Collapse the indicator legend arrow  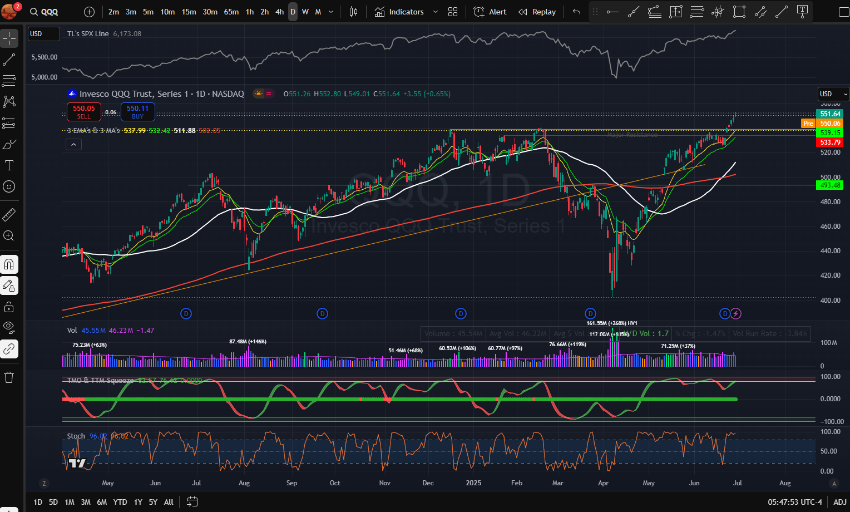coord(73,145)
